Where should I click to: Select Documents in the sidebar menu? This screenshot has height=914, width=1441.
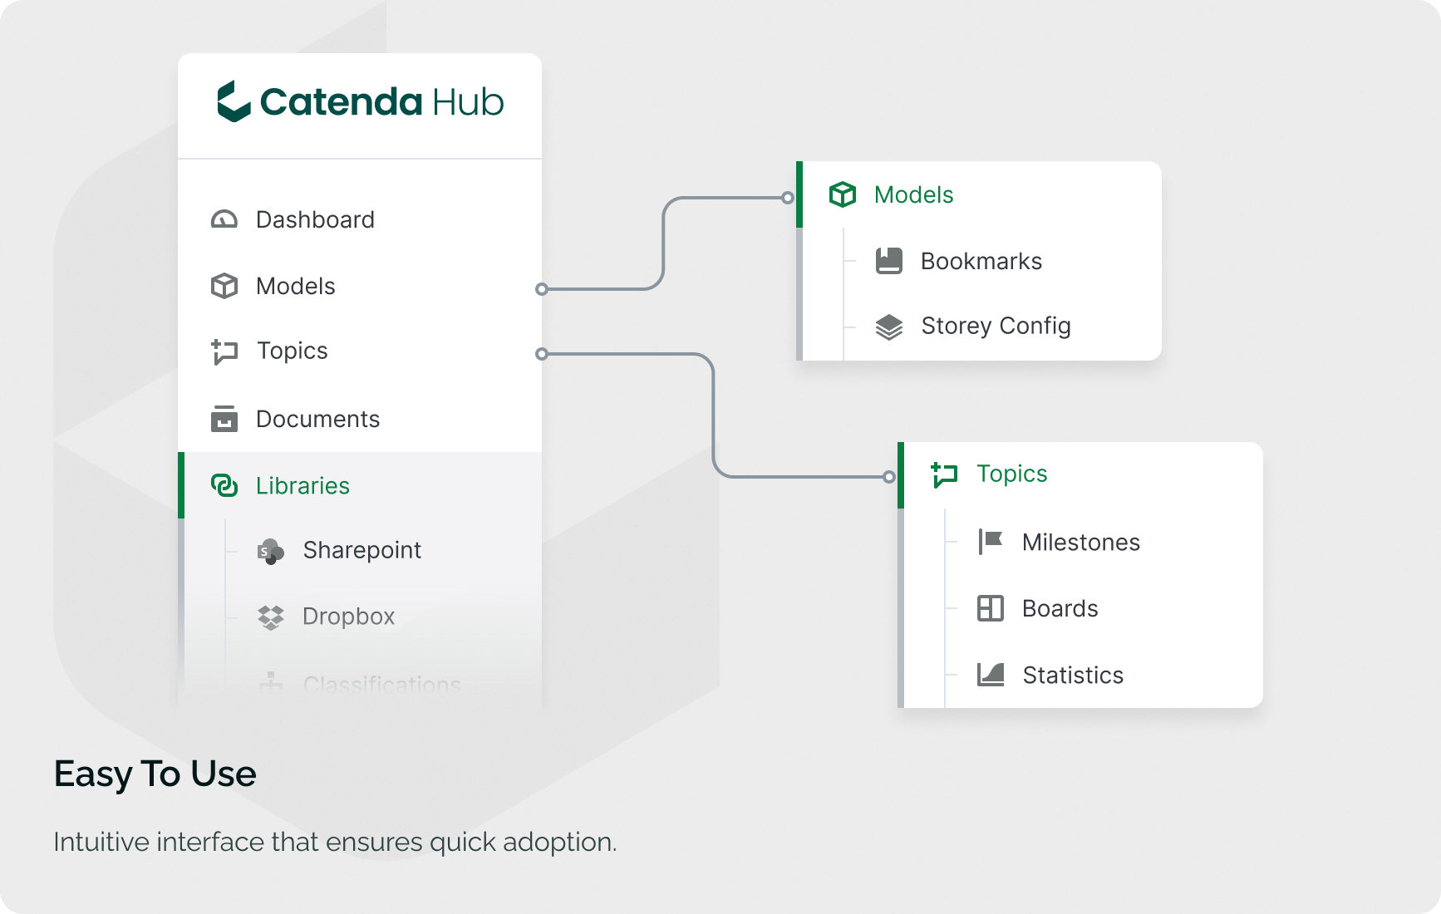point(317,419)
